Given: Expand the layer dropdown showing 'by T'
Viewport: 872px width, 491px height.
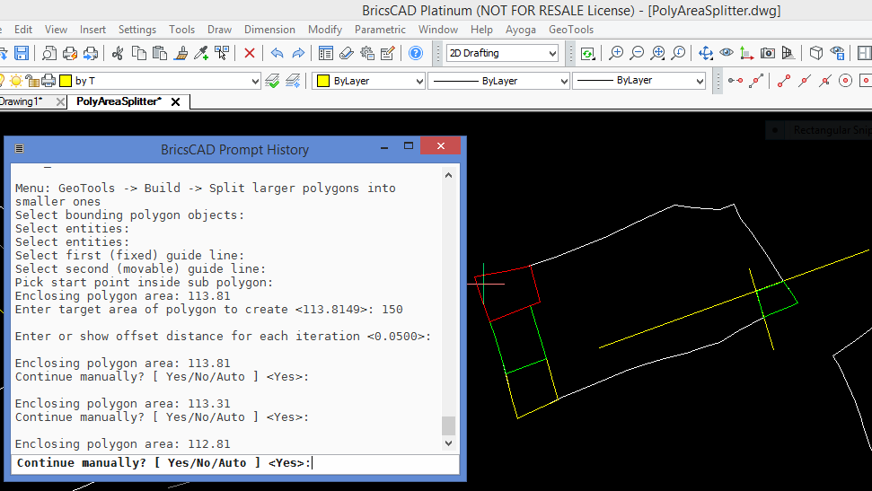Looking at the screenshot, I should (253, 81).
